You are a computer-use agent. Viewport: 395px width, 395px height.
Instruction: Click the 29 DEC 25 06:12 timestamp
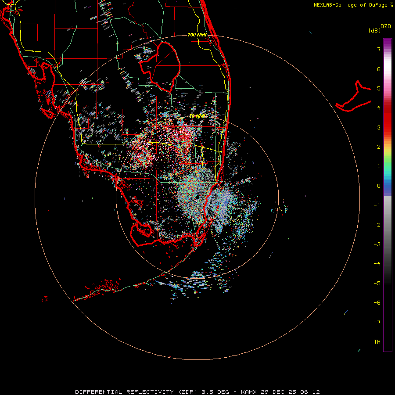(x=290, y=392)
